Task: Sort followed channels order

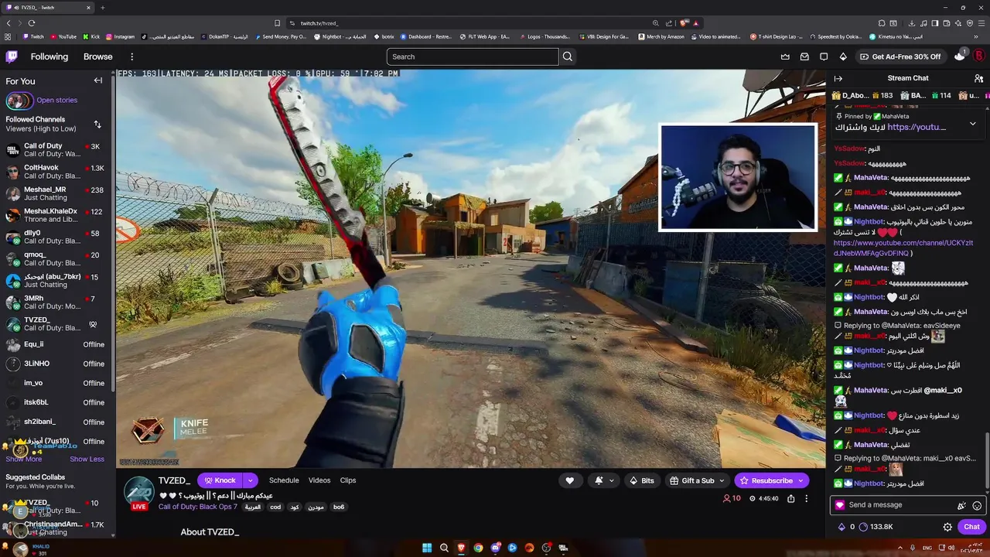Action: [x=97, y=124]
